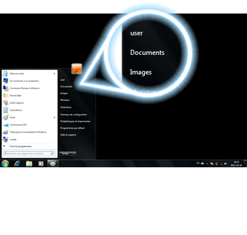Click the Arrêter shutdown button
Screen dimensions: 247x235
coord(66,154)
